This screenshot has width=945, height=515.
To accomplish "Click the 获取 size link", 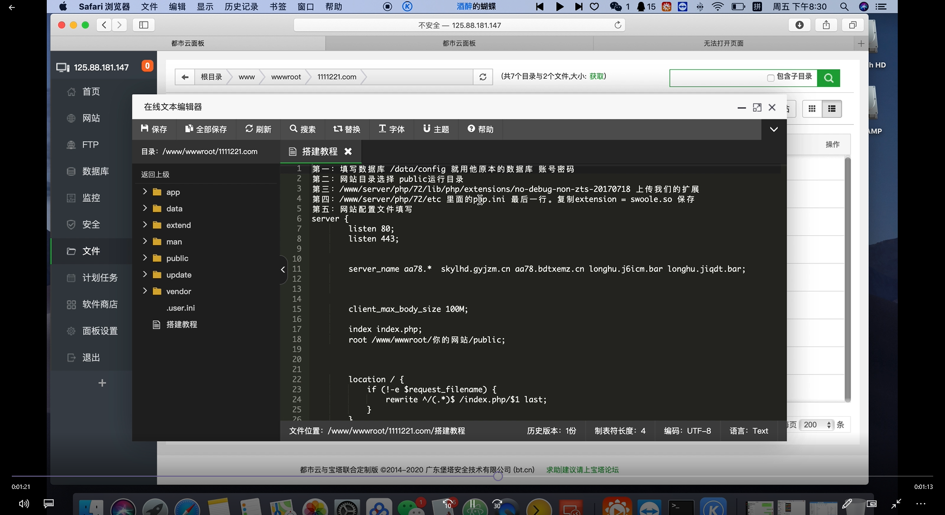I will (x=597, y=76).
